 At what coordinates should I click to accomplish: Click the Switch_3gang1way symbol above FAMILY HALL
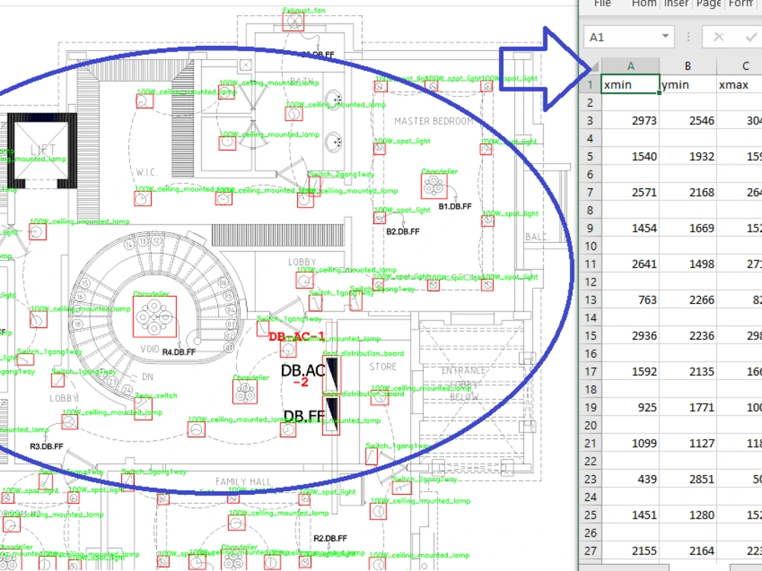coord(127,482)
